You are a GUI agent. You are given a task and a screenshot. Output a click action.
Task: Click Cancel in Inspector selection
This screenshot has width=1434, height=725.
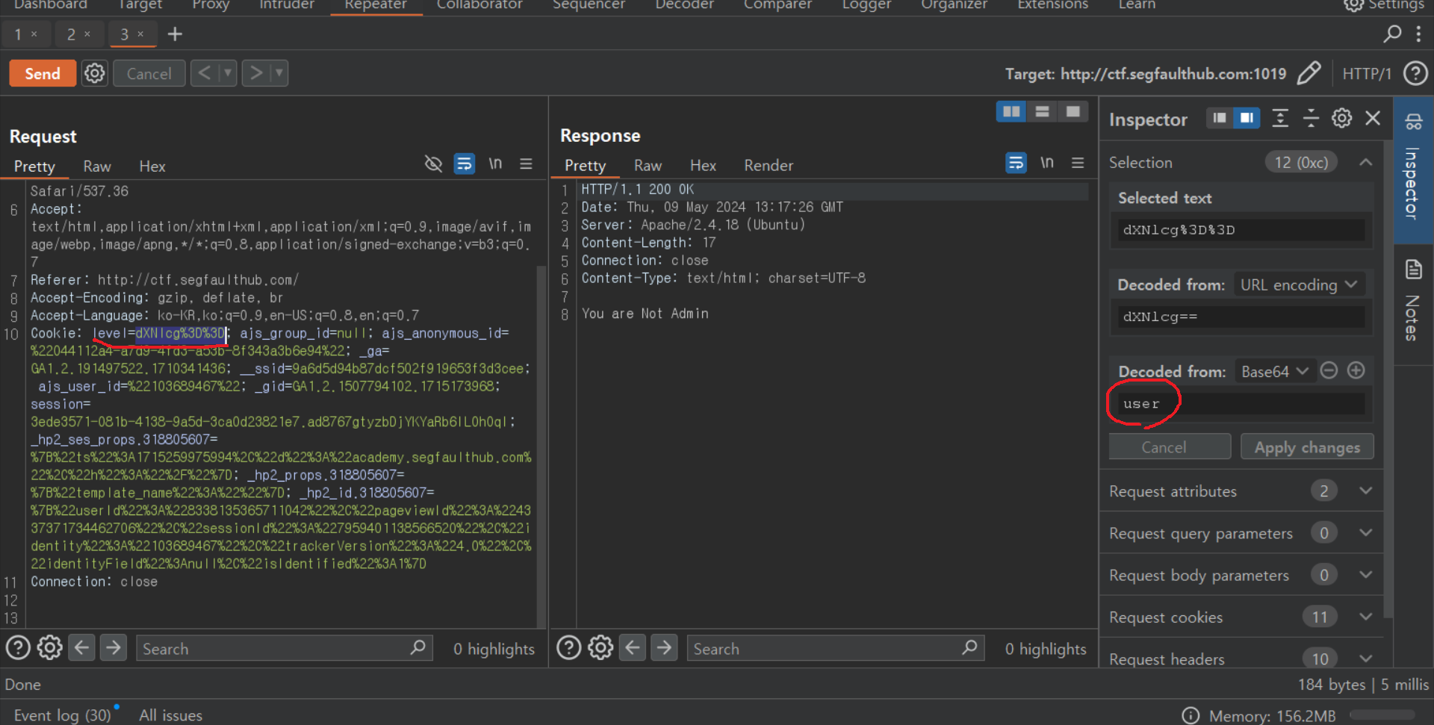pos(1170,446)
